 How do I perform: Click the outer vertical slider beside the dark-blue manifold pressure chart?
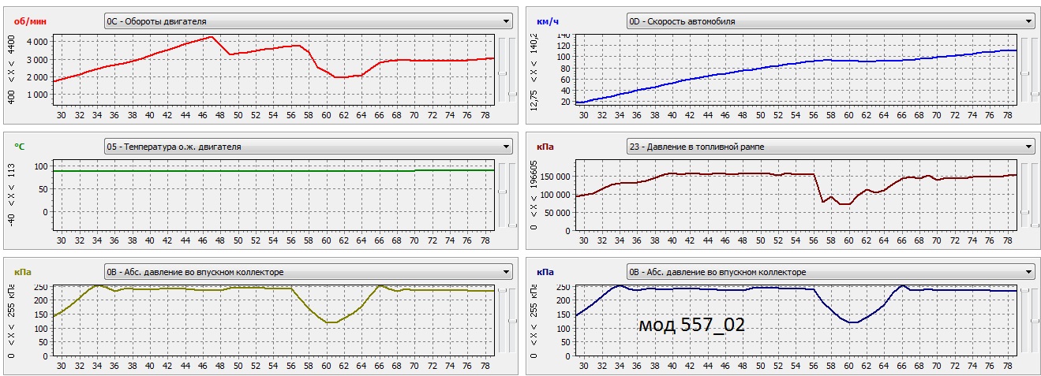pos(1035,320)
